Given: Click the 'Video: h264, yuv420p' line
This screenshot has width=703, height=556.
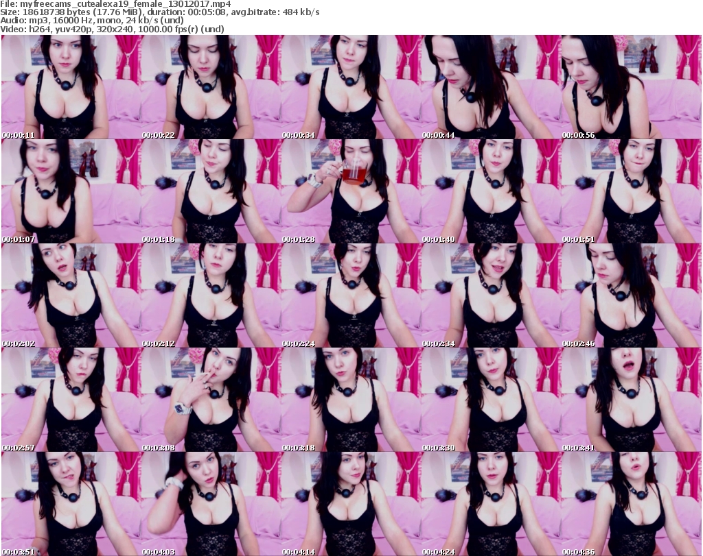Looking at the screenshot, I should 112,29.
